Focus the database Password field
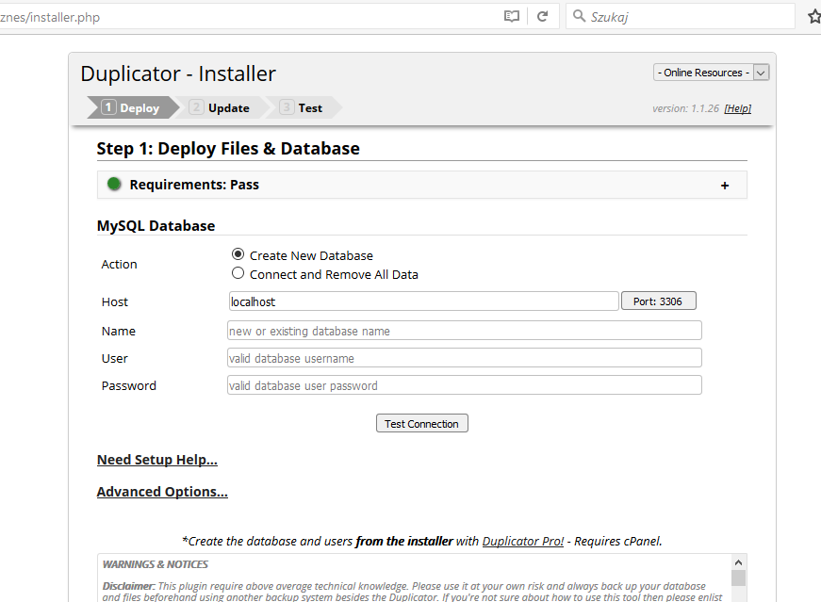The height and width of the screenshot is (602, 821). [x=465, y=385]
